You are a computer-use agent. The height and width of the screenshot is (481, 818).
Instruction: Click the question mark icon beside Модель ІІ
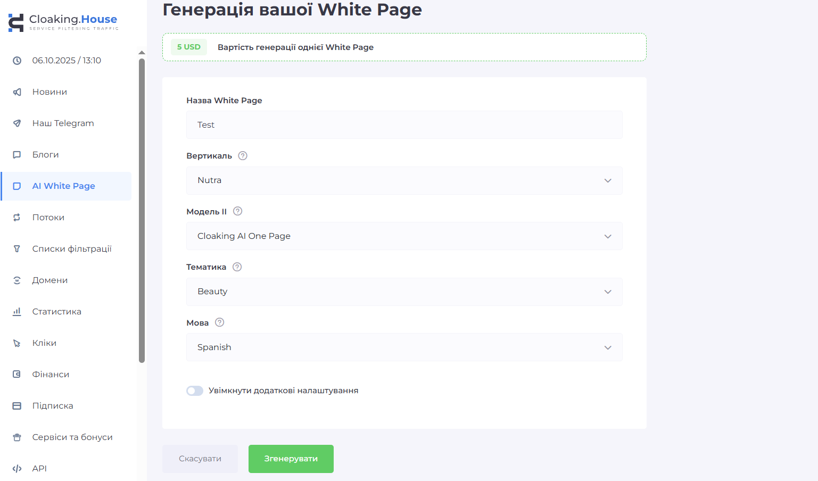238,211
